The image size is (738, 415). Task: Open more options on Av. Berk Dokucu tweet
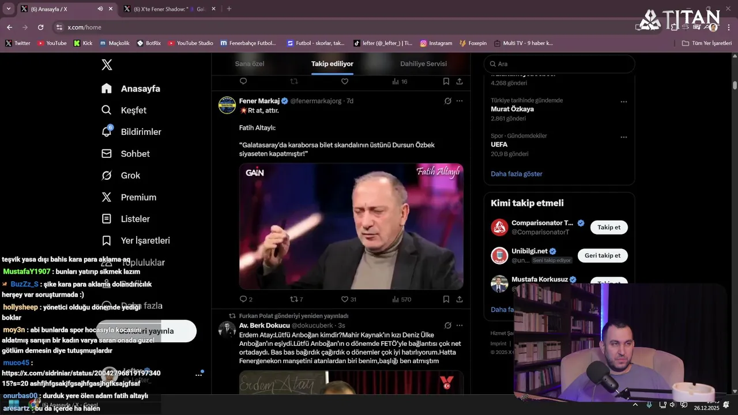pos(460,326)
